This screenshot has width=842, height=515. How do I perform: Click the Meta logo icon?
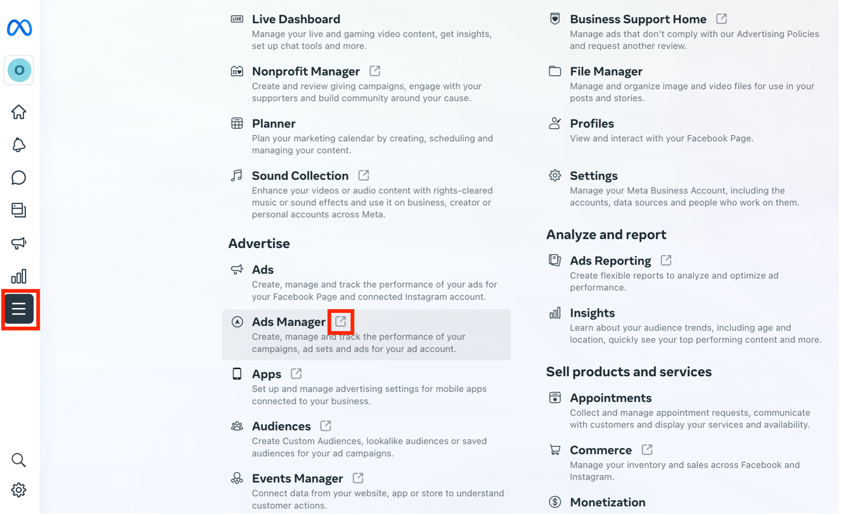(x=19, y=28)
